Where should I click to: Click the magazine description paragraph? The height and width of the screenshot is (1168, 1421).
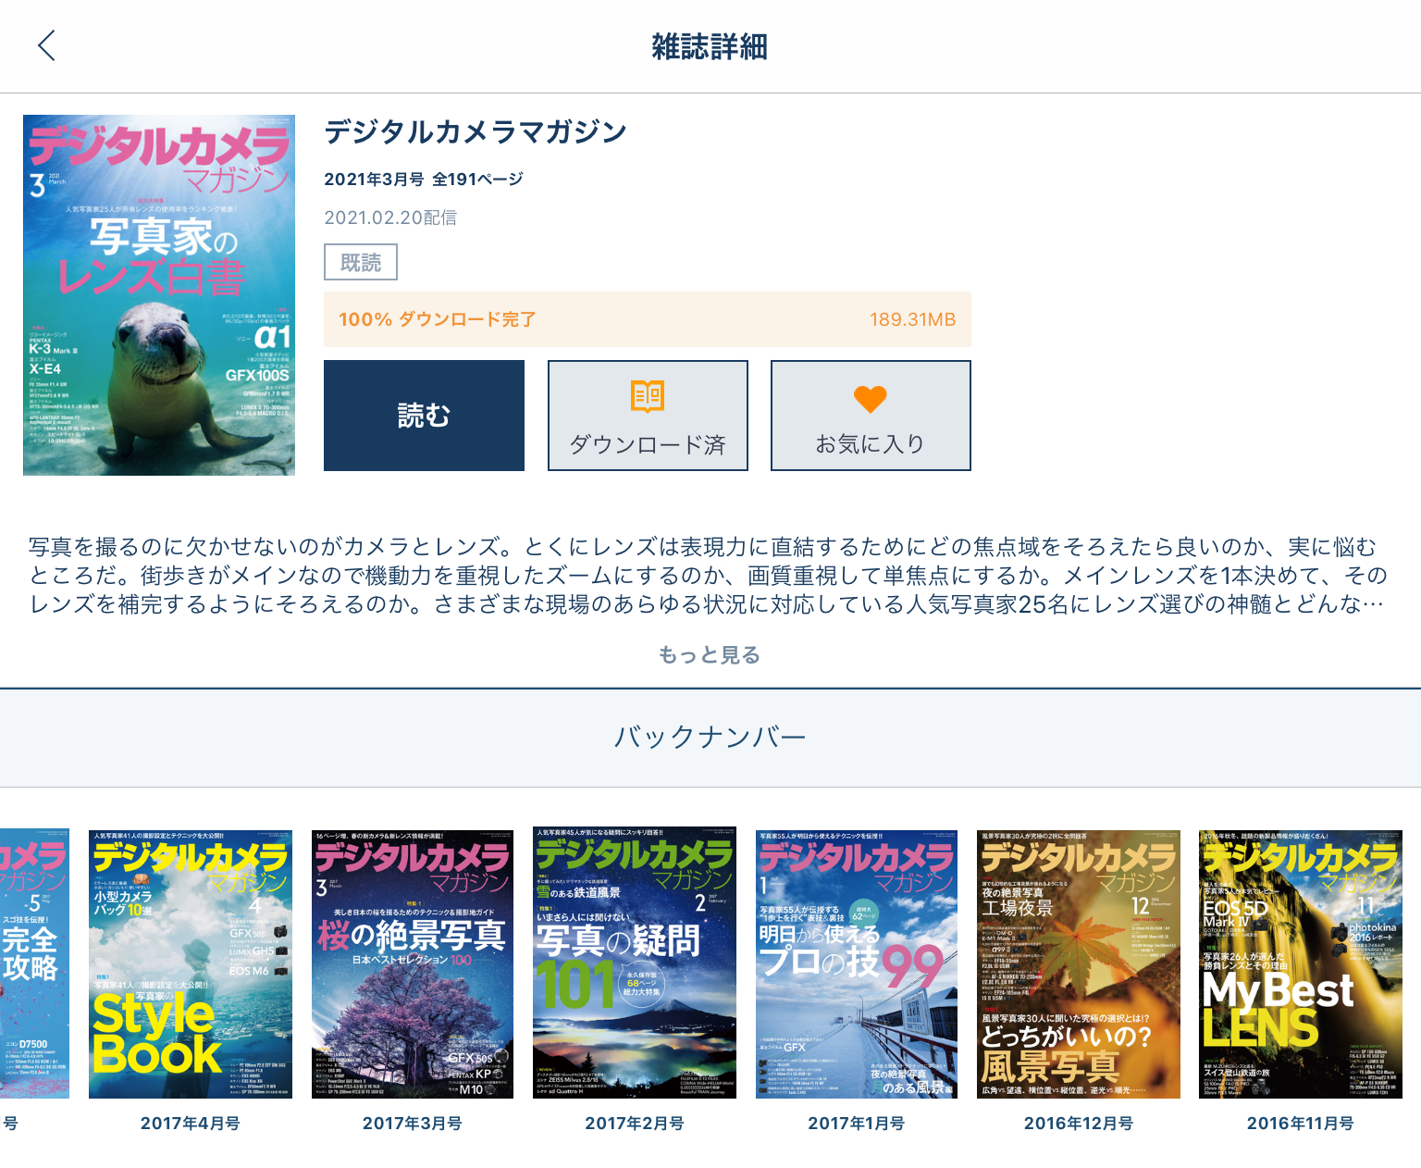[x=710, y=576]
